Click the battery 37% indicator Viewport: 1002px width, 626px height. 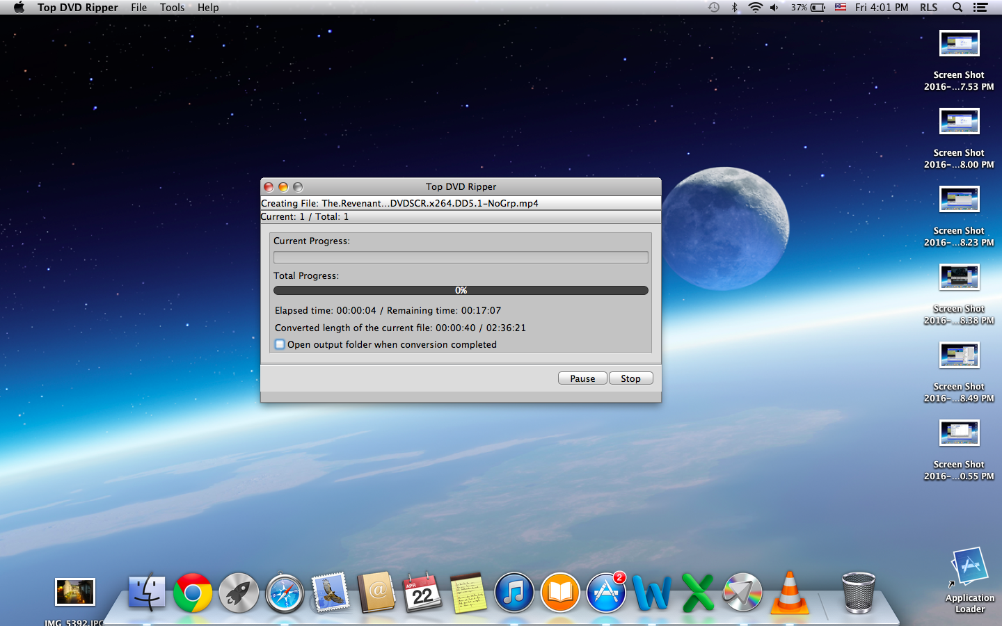click(x=808, y=8)
